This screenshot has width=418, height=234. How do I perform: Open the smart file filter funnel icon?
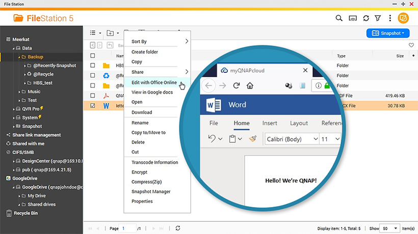378,18
